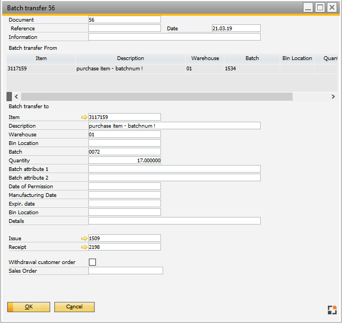This screenshot has height=323, width=342.
Task: Click the Expir. date input field
Action: pyautogui.click(x=125, y=204)
